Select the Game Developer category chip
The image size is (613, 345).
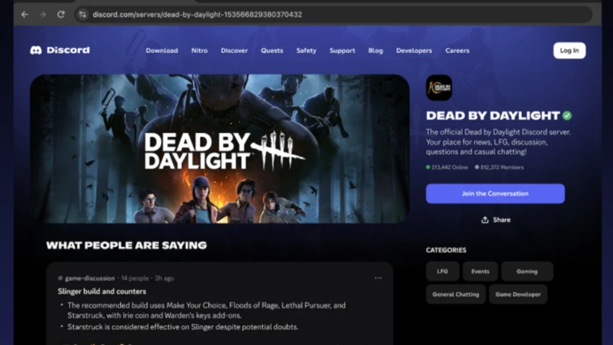(x=518, y=294)
